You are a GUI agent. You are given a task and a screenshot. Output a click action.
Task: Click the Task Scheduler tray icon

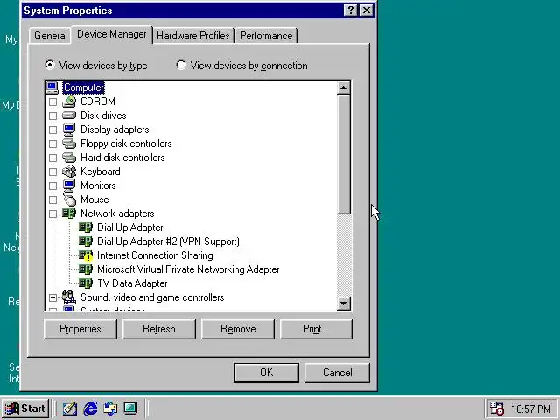click(496, 409)
